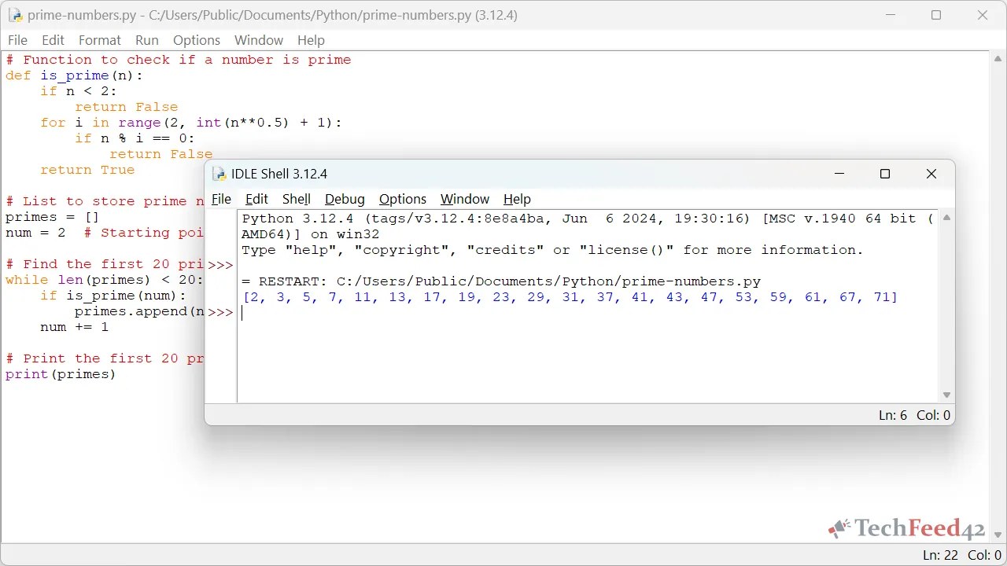The width and height of the screenshot is (1007, 566).
Task: Open Shell menu in IDLE Shell
Action: tap(297, 199)
